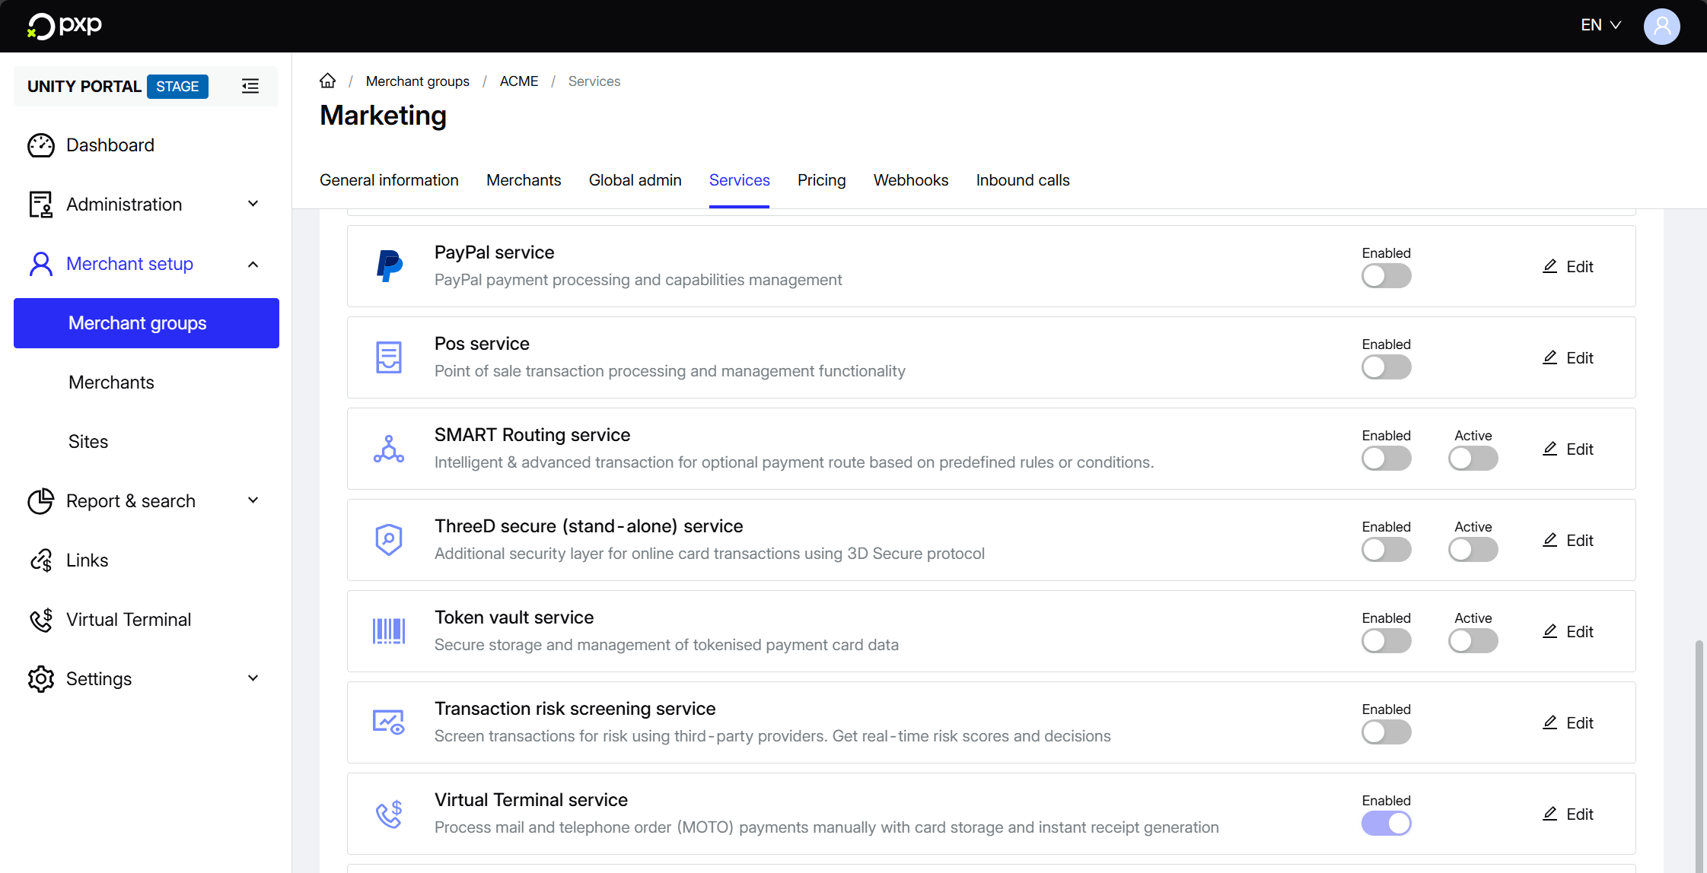Click the SMART Routing service icon
Screen dimensions: 1707x873
click(x=389, y=449)
